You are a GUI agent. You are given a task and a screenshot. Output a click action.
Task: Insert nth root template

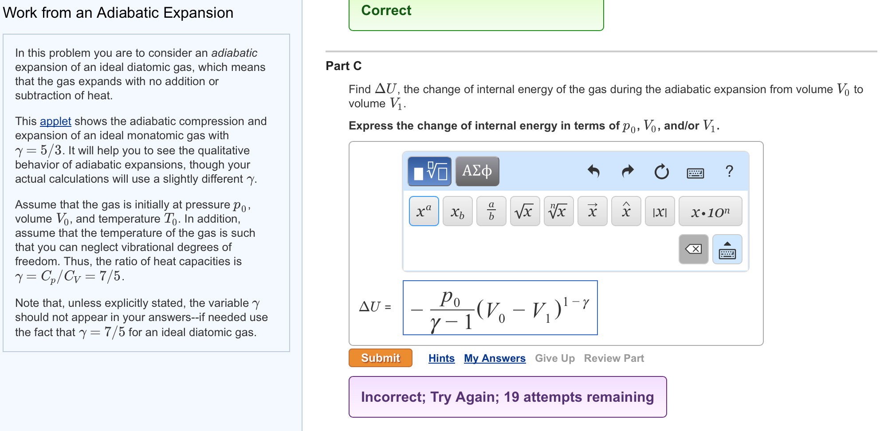point(559,211)
